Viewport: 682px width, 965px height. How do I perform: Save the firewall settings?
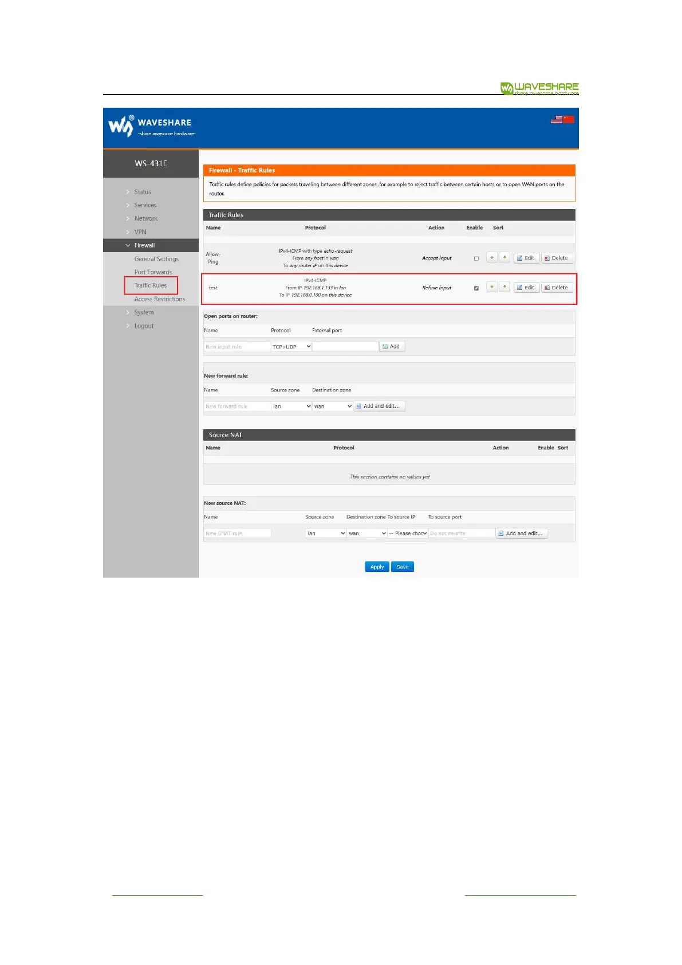coord(403,567)
